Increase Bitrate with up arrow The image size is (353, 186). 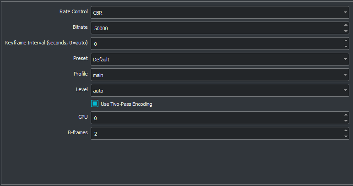coord(345,25)
